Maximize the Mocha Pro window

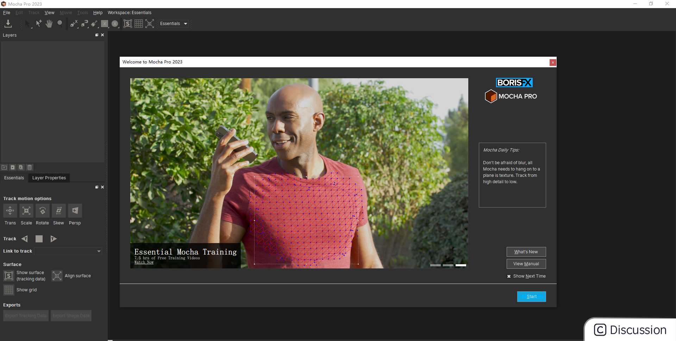(x=651, y=4)
